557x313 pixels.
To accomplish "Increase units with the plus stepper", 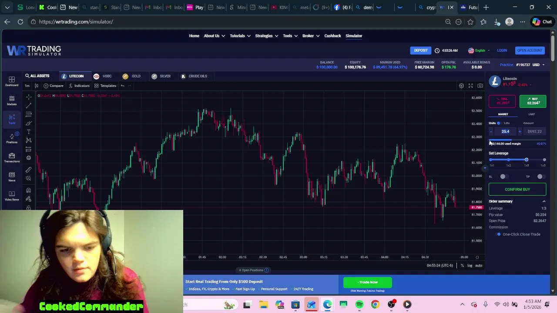I will (520, 131).
